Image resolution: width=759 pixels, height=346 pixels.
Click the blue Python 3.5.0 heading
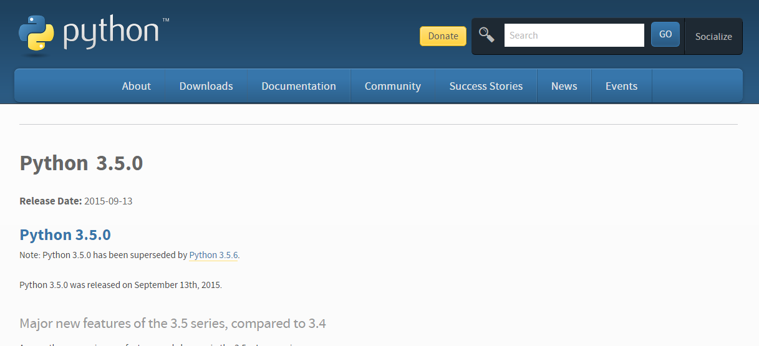65,235
